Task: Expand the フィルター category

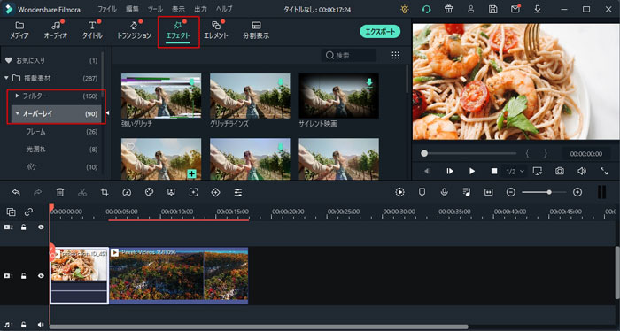Action: [x=17, y=96]
